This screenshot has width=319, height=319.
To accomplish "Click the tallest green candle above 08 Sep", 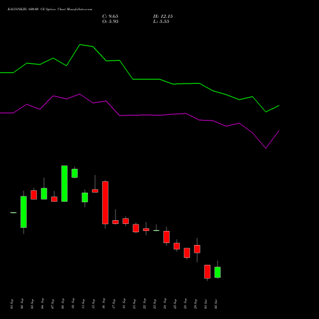I will pyautogui.click(x=64, y=183).
